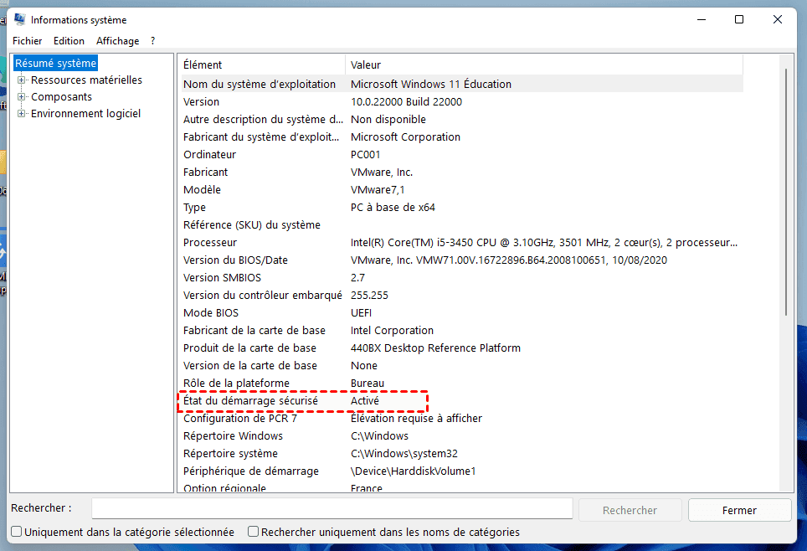The width and height of the screenshot is (807, 551).
Task: Select the VMware, Inc. fabricant value
Action: 382,172
